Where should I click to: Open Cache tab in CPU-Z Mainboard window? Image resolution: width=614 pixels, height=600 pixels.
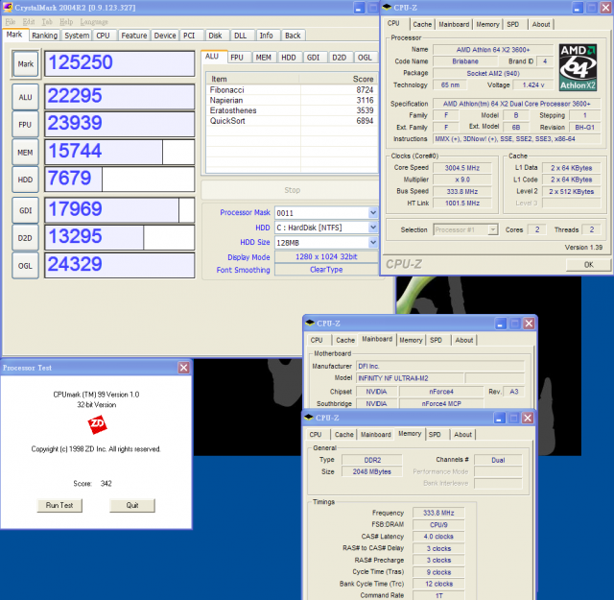coord(345,340)
